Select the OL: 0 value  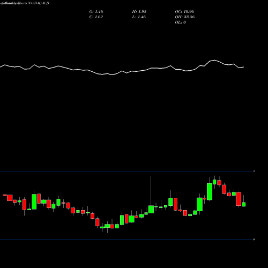[180, 23]
